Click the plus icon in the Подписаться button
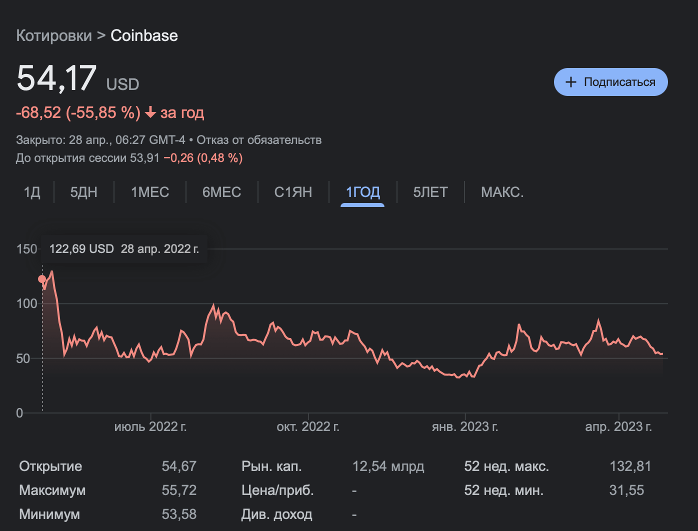Image resolution: width=698 pixels, height=531 pixels. point(570,82)
